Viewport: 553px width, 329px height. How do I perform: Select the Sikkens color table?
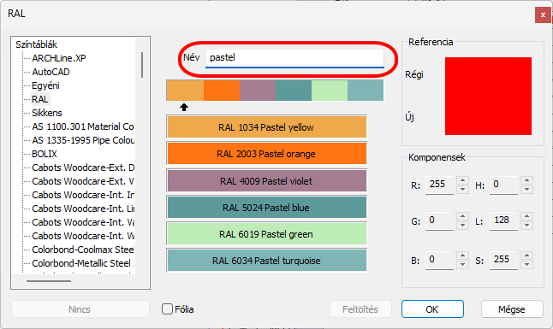click(47, 113)
